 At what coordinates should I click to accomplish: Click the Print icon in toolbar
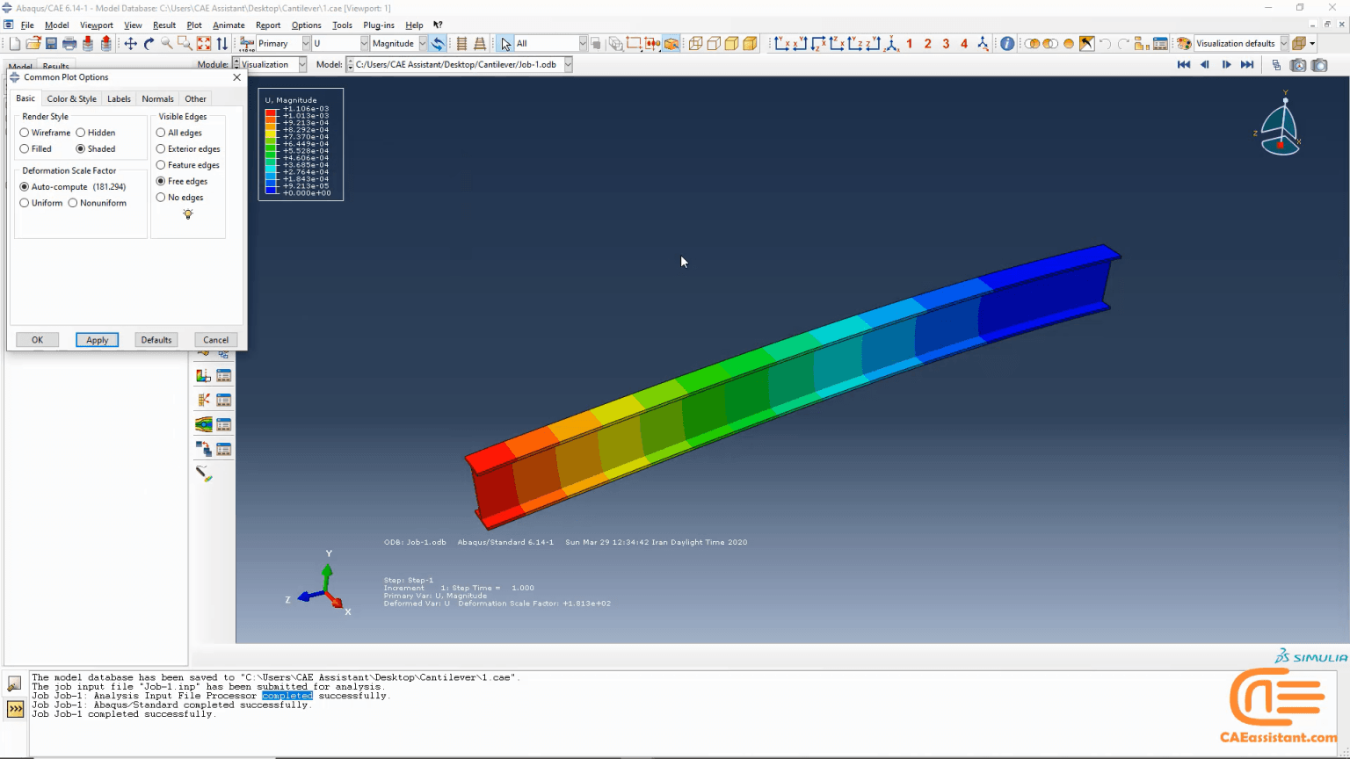(x=69, y=44)
